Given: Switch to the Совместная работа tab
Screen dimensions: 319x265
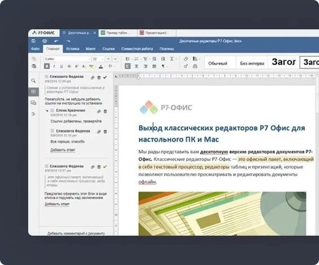Looking at the screenshot, I should (137, 49).
